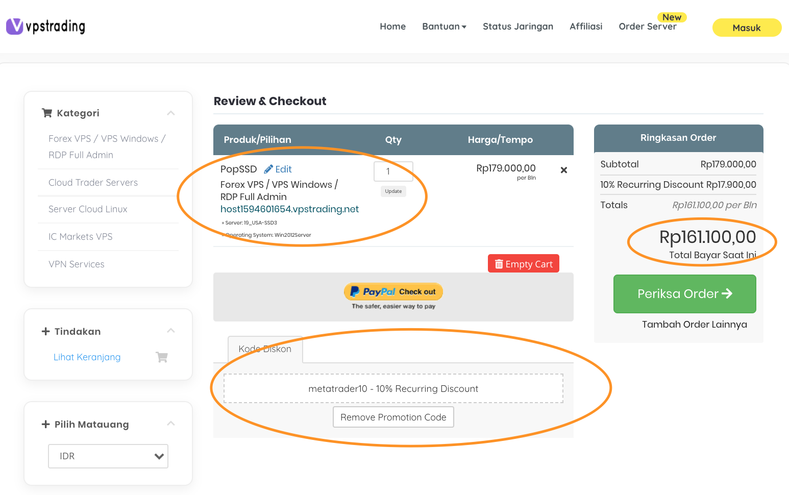Open Status Jaringan page

coord(518,27)
